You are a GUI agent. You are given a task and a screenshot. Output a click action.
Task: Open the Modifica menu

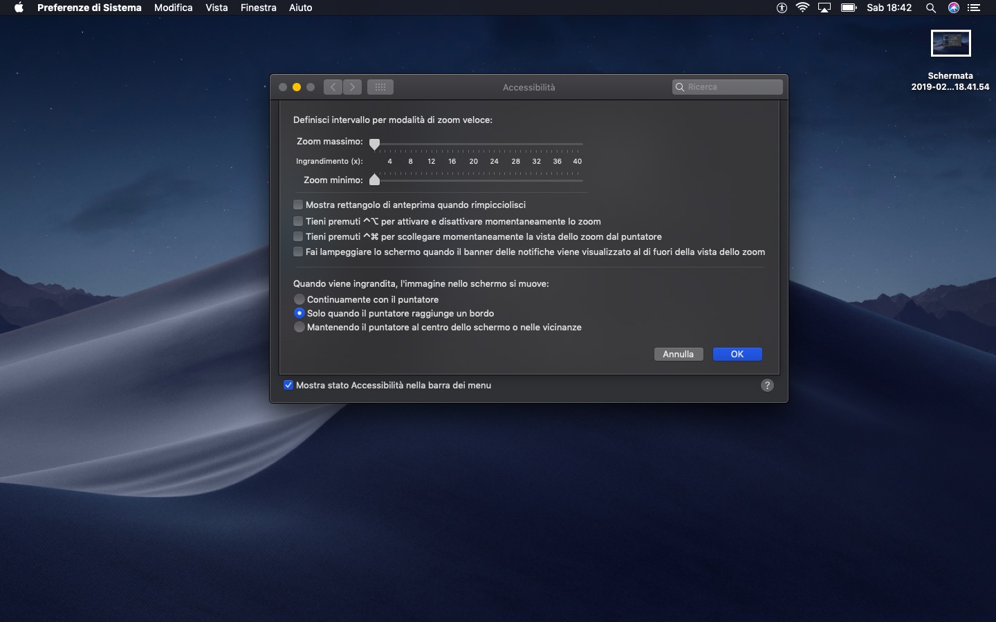174,8
